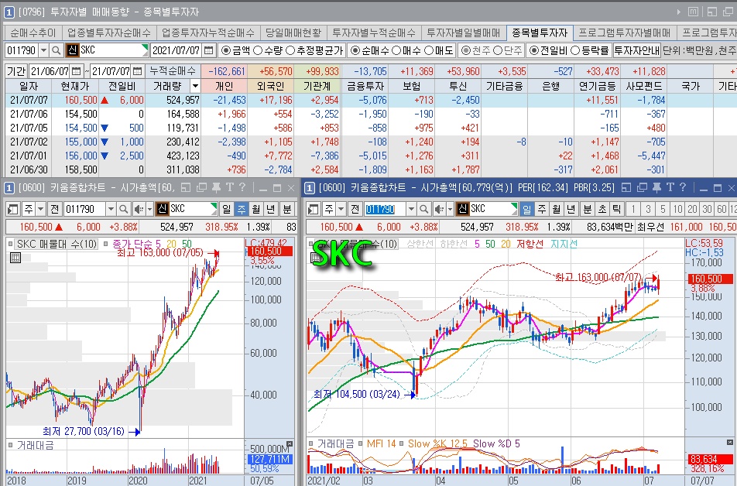Open calendar for period end 21/07/07
The height and width of the screenshot is (486, 737).
(x=137, y=71)
